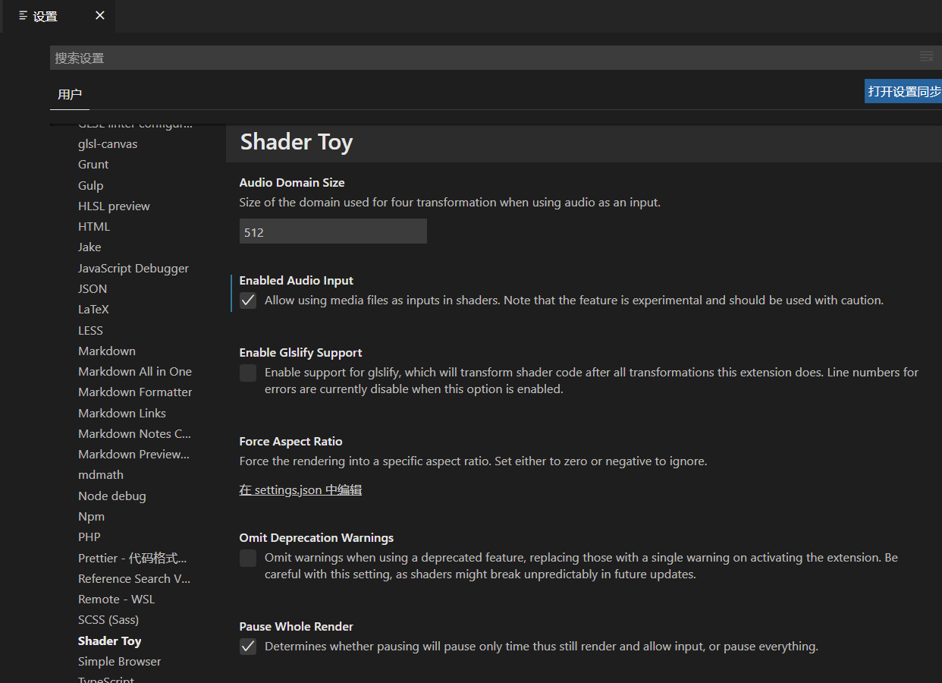Viewport: 942px width, 683px height.
Task: Select Shader Toy in the sidebar list
Action: (109, 641)
